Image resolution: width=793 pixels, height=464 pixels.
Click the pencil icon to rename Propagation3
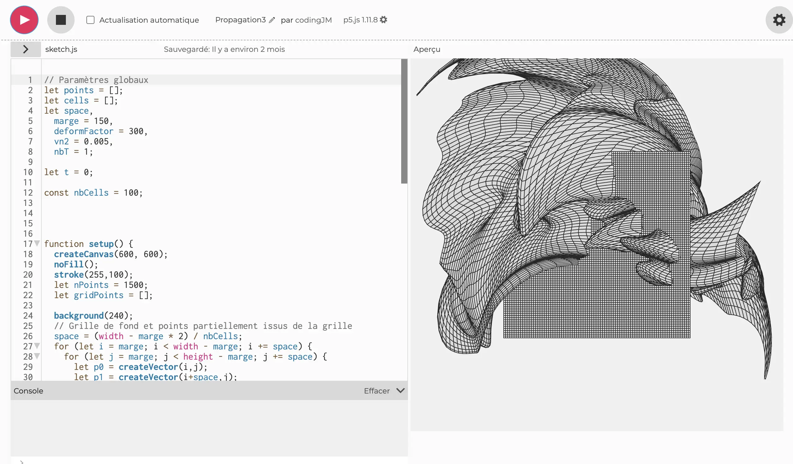click(x=272, y=20)
